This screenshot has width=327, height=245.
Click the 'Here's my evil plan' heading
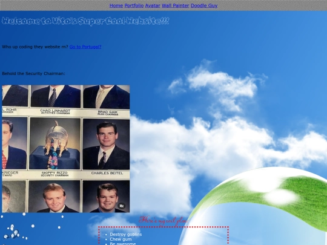point(163,221)
